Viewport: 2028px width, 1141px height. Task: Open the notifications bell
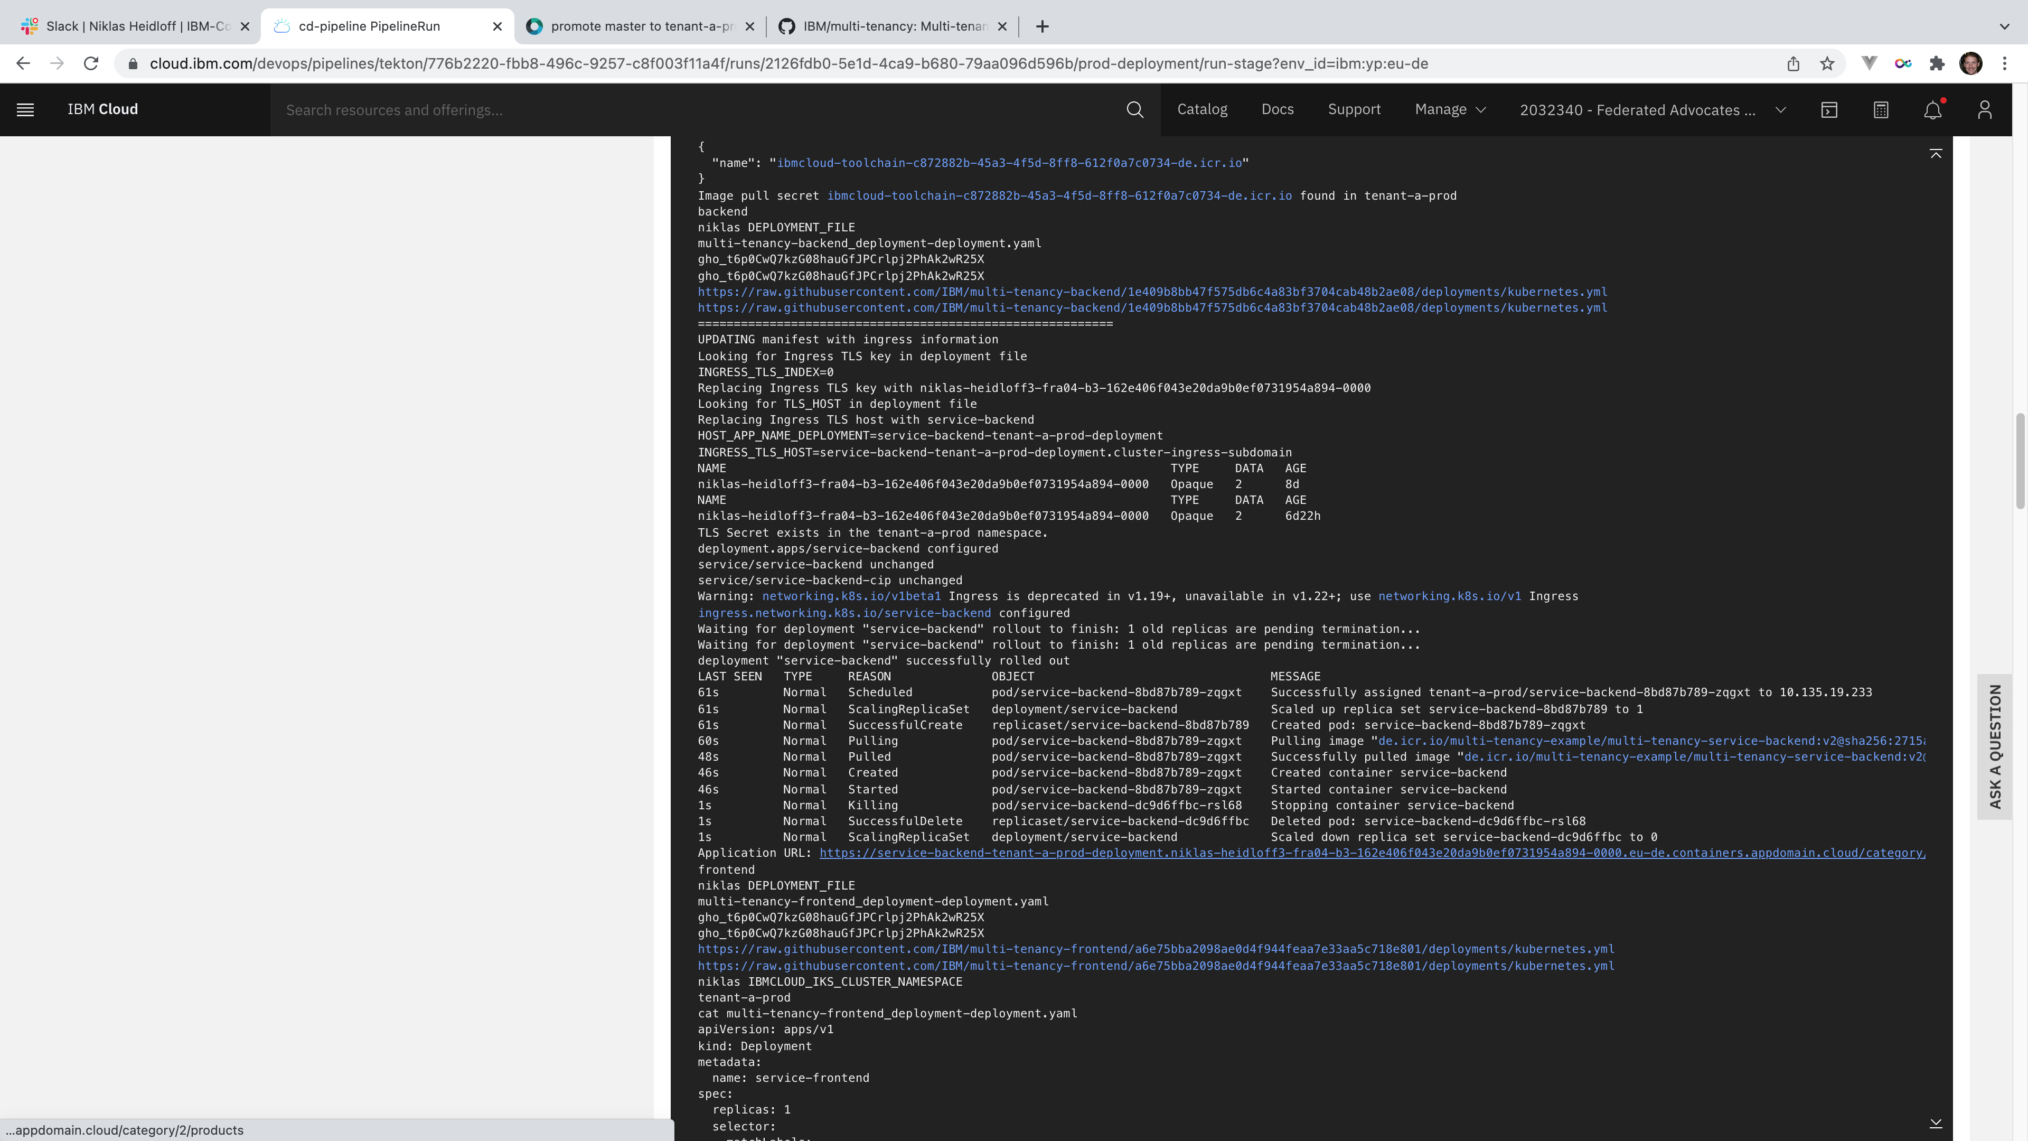(1932, 109)
